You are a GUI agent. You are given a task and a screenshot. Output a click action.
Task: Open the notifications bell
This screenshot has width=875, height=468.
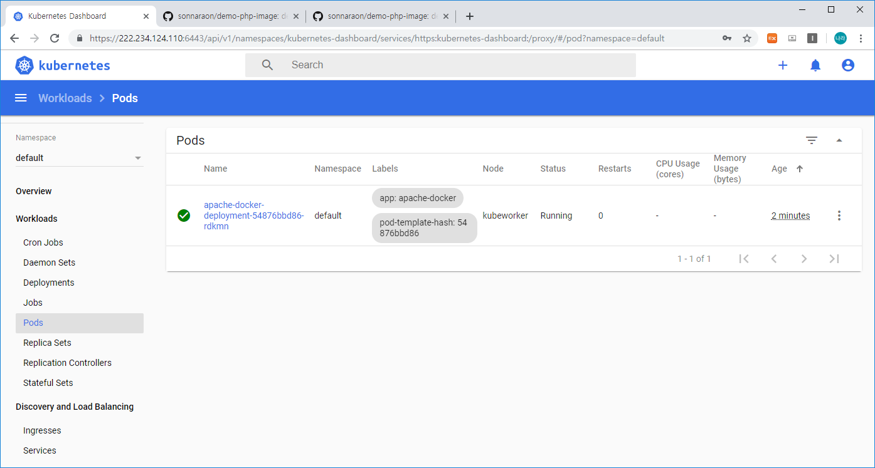pos(815,65)
